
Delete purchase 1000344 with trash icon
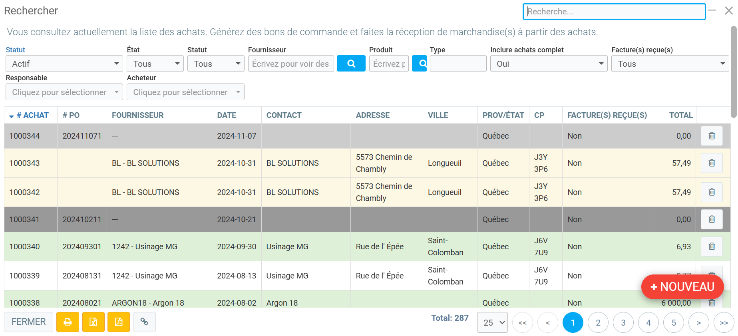[711, 136]
